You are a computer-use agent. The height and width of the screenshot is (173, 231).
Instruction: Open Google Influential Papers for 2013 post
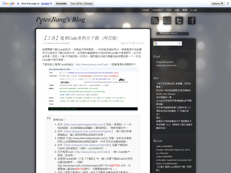[x=173, y=150]
